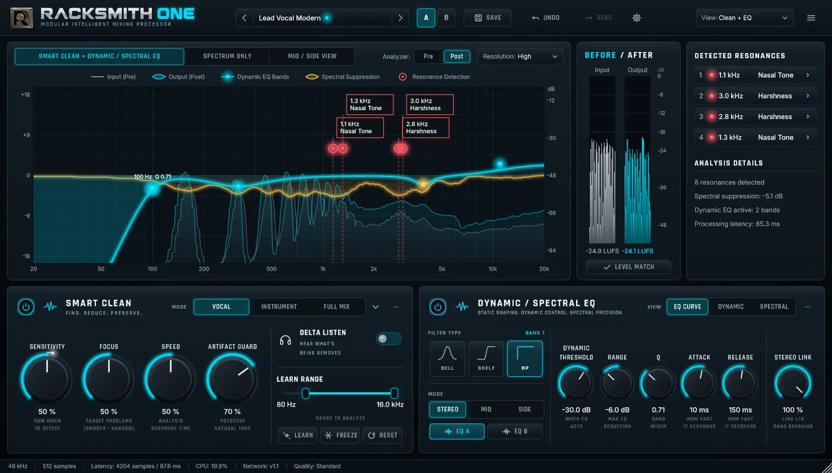
Task: Click Smart Clean waveform icon
Action: point(50,307)
